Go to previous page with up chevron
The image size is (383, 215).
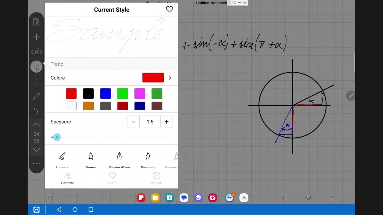point(36,125)
